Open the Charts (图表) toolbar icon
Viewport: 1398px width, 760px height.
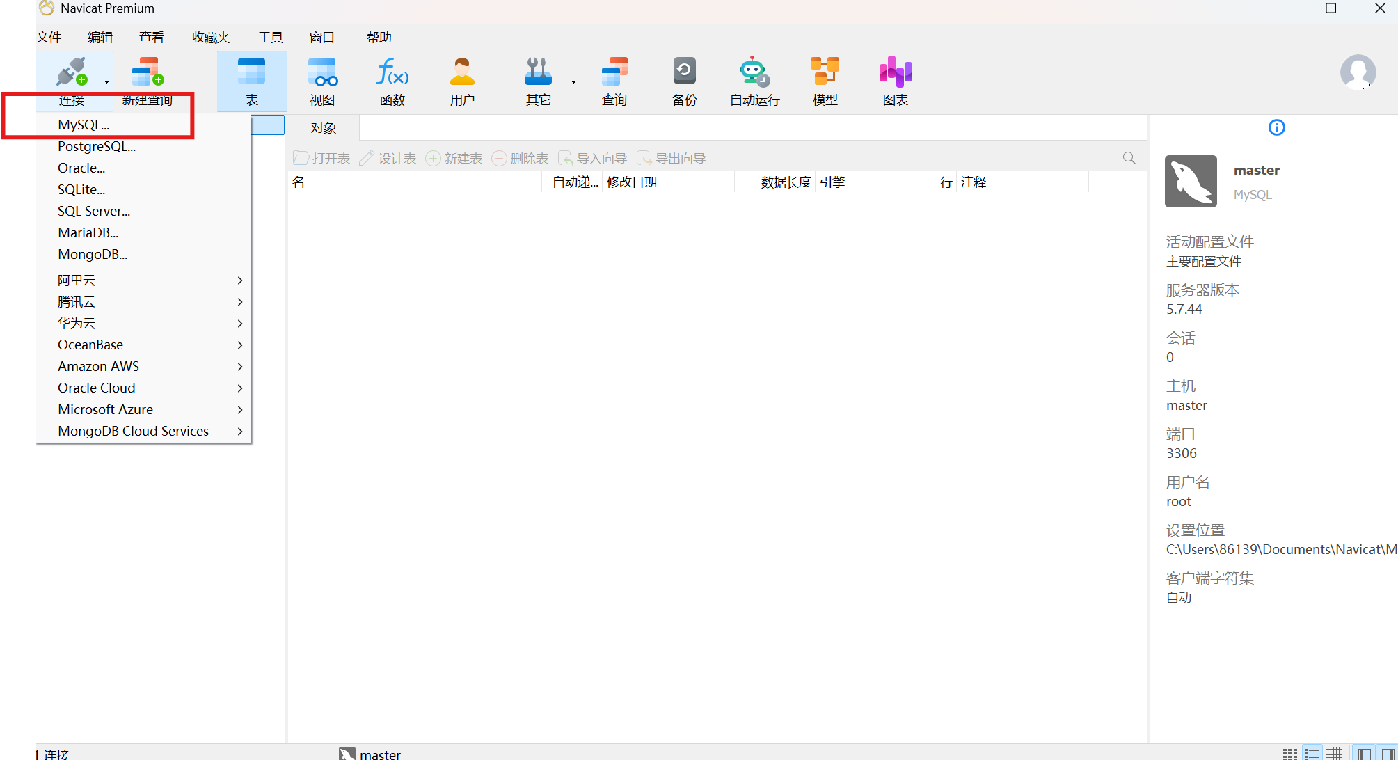(x=895, y=81)
